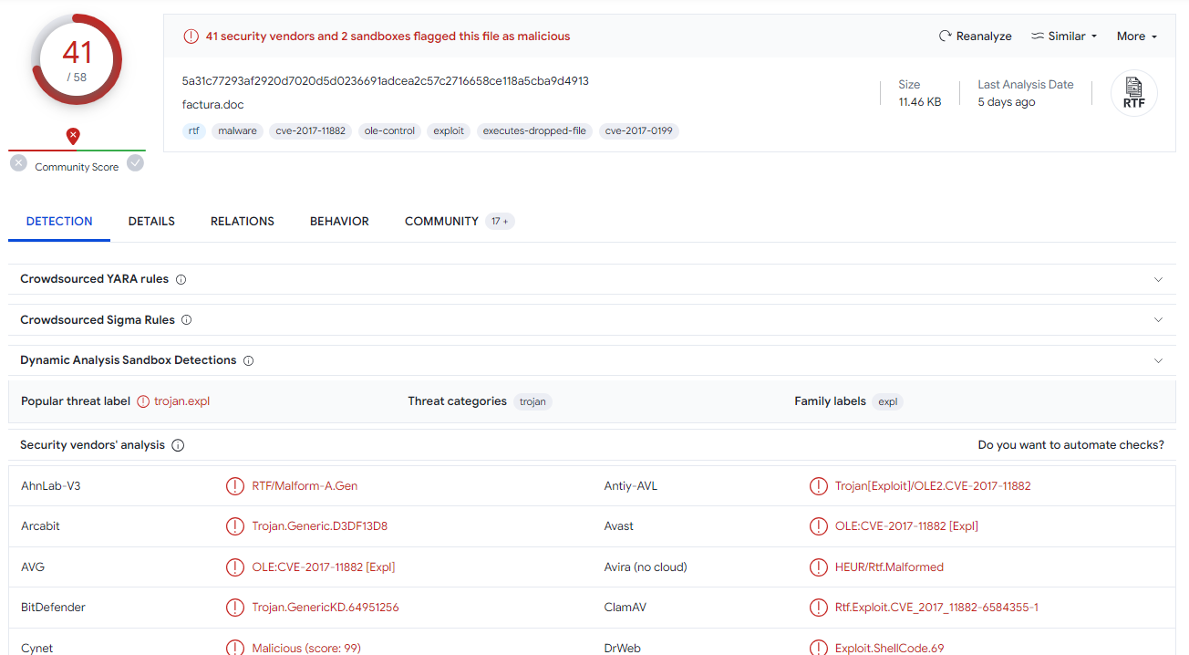The image size is (1189, 655).
Task: Click Rtf.Exploit.CVE_2017_11882-6584355-1 result
Action: point(936,608)
